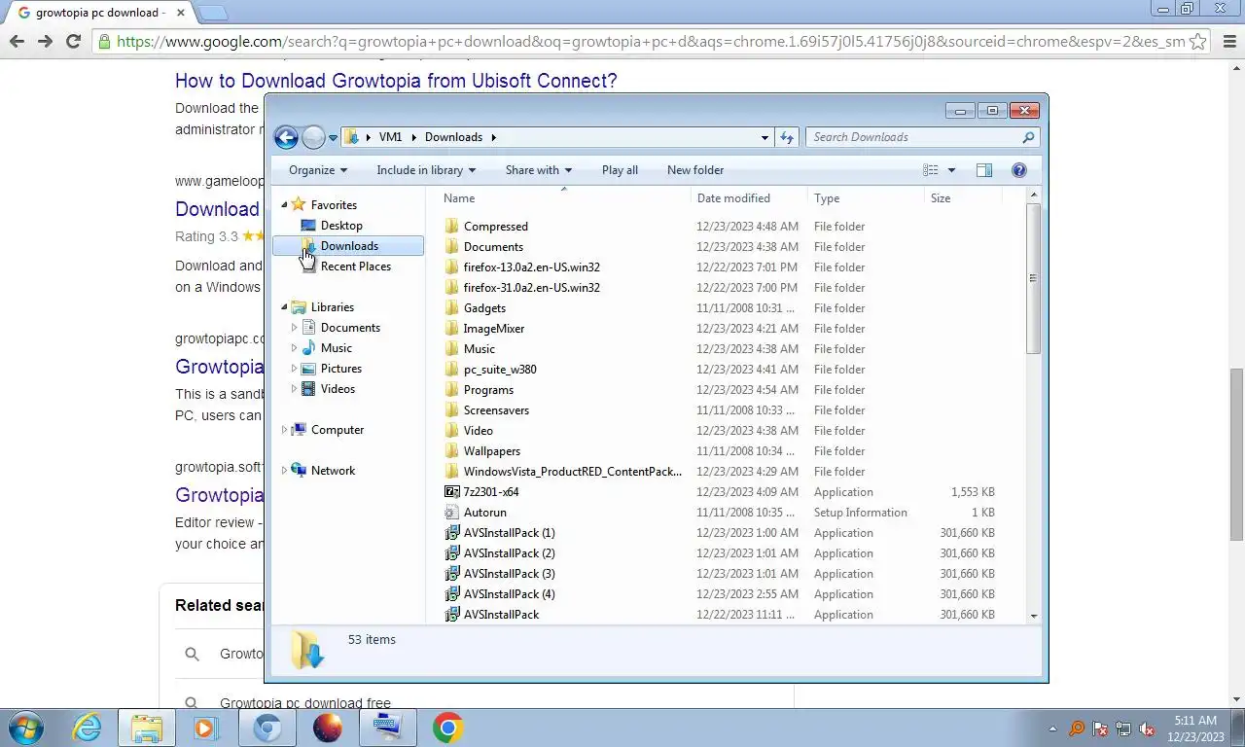Click the Chrome page vertical scrollbar thumb

coord(1236,454)
